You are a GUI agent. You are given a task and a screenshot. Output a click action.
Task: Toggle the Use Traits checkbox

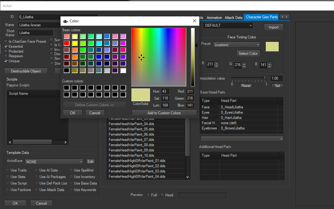[x=8, y=170]
